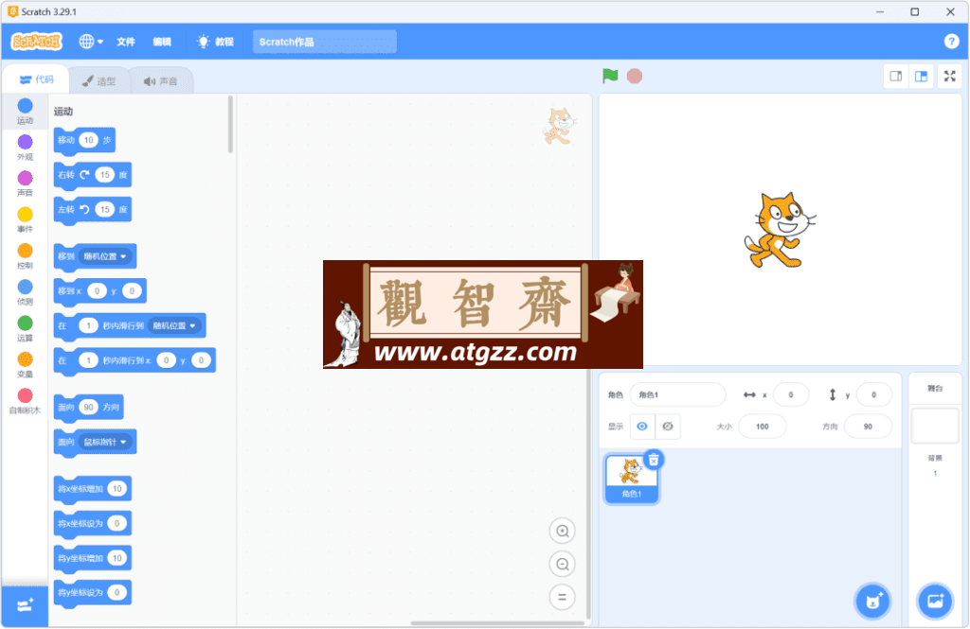Screen dimensions: 970x629
Task: Hide the sprite with crossed-eye icon
Action: (668, 427)
